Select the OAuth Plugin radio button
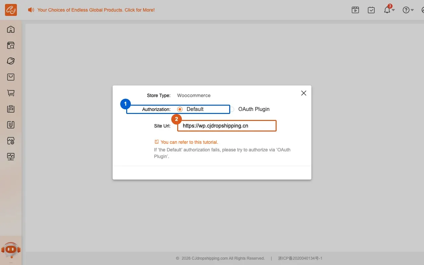This screenshot has height=265, width=424. (232, 109)
